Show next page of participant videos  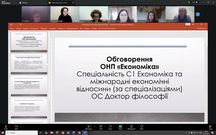(x=198, y=14)
